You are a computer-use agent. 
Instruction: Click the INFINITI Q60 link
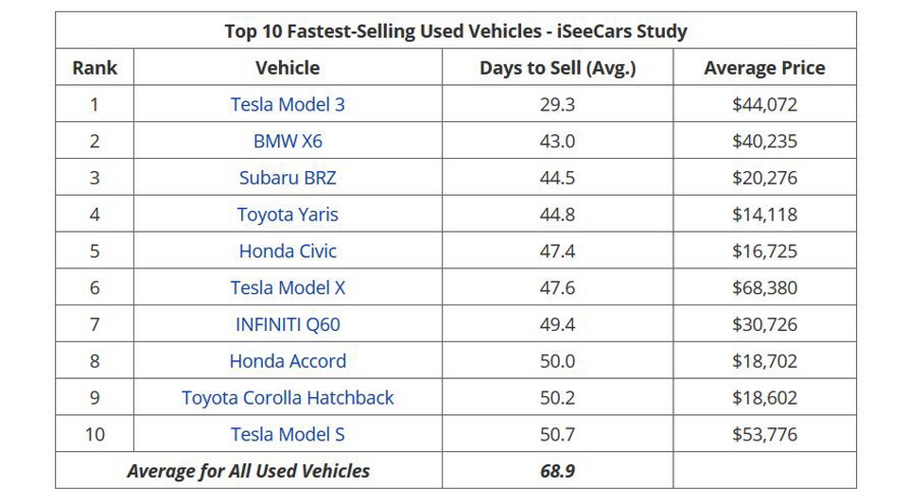(288, 324)
